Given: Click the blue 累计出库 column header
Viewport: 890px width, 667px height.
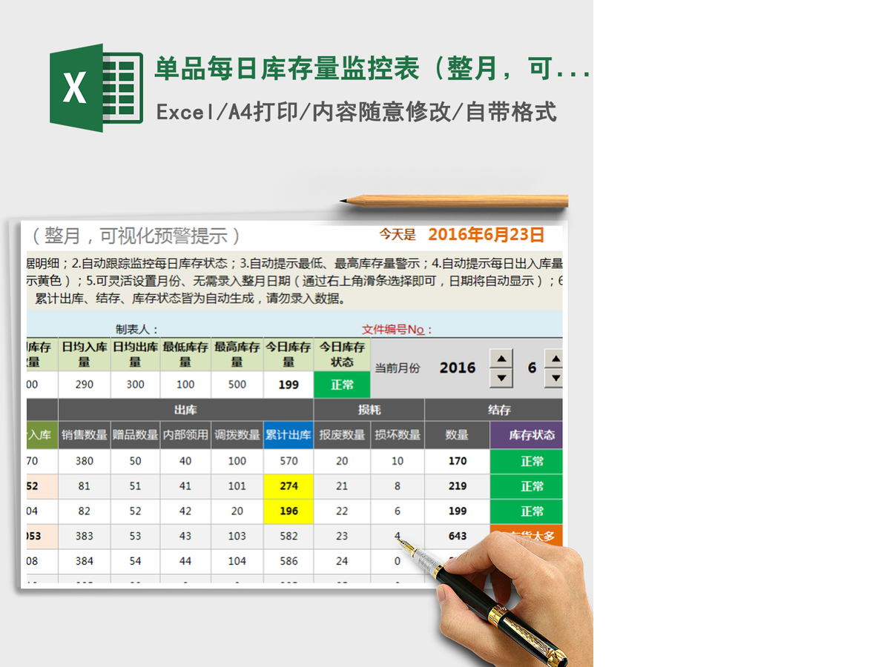Looking at the screenshot, I should [289, 435].
